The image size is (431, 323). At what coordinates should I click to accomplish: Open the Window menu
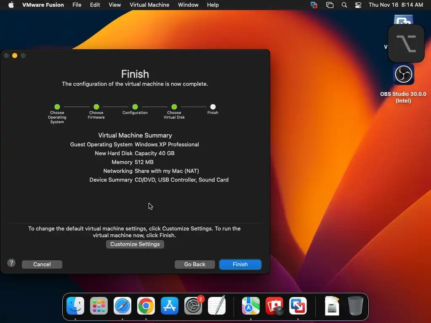(x=188, y=5)
